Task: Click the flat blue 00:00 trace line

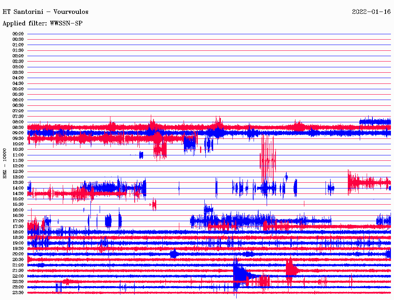Action: point(208,34)
